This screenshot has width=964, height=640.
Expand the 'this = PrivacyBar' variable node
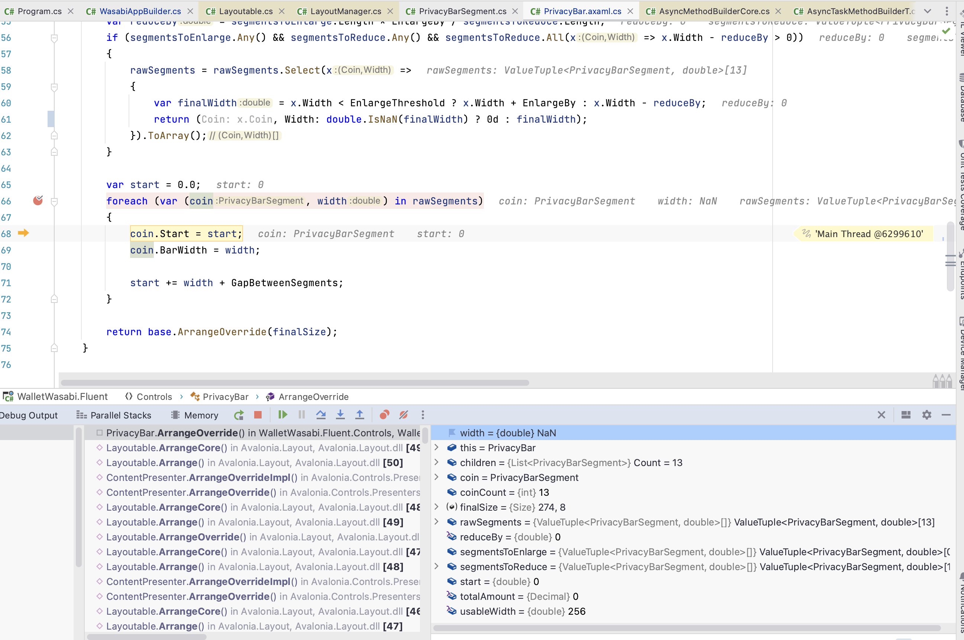point(437,448)
